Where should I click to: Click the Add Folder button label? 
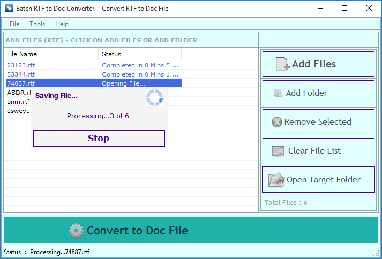(306, 93)
